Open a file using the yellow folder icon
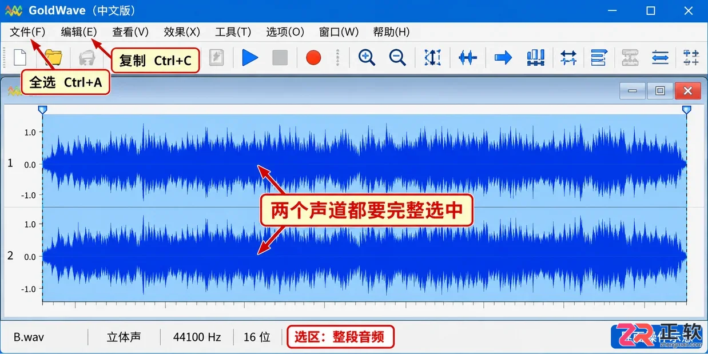This screenshot has width=708, height=354. click(x=53, y=57)
